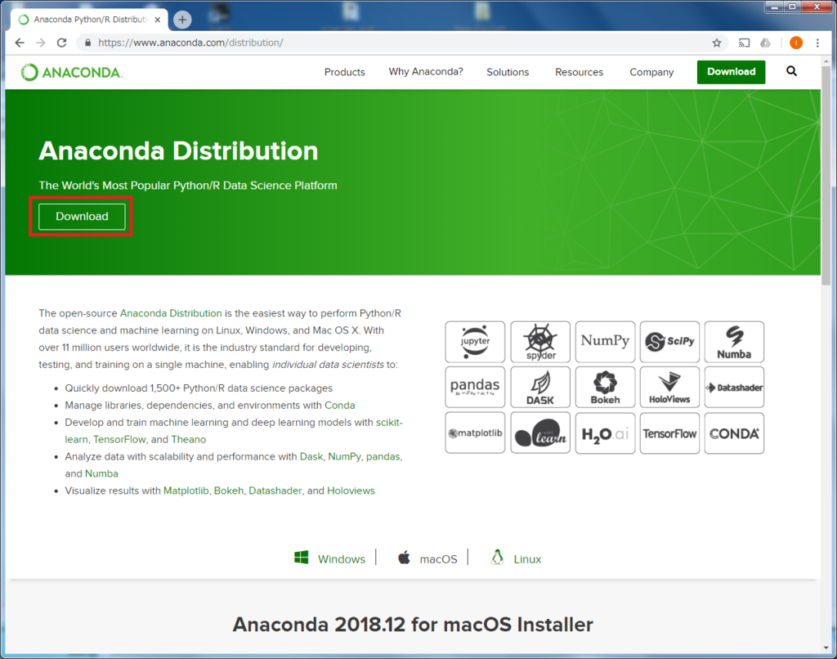
Task: Click the matplotlib logo tile
Action: 475,433
